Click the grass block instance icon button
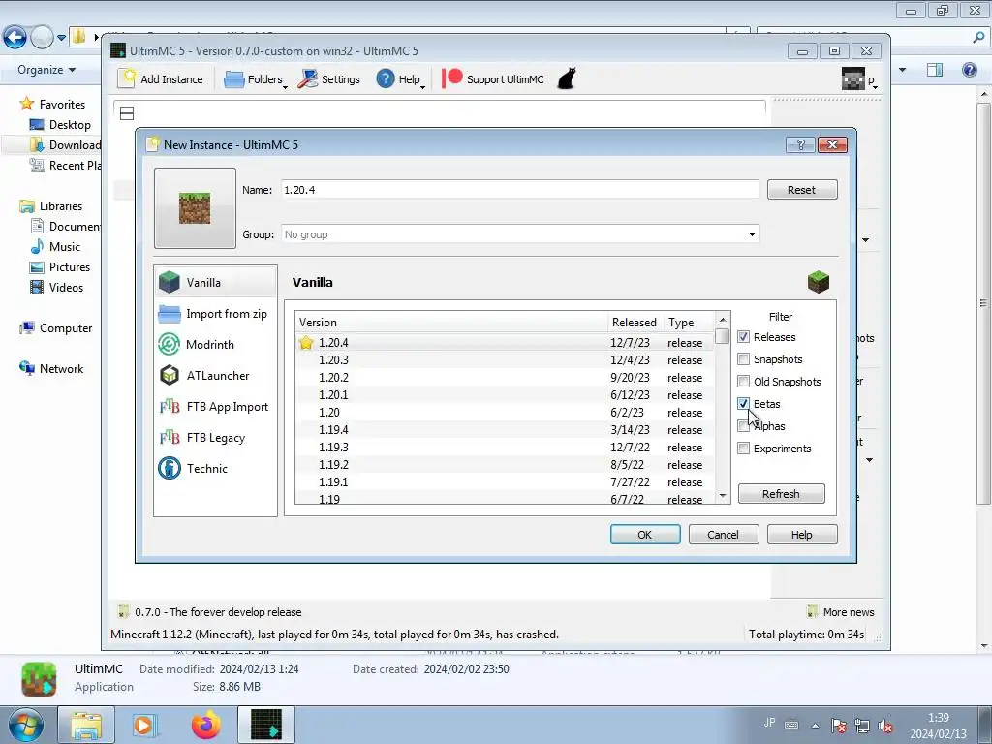This screenshot has width=992, height=744. click(195, 208)
